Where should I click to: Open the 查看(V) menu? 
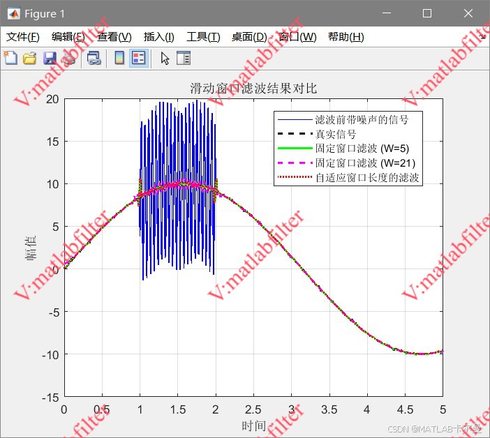(x=114, y=37)
